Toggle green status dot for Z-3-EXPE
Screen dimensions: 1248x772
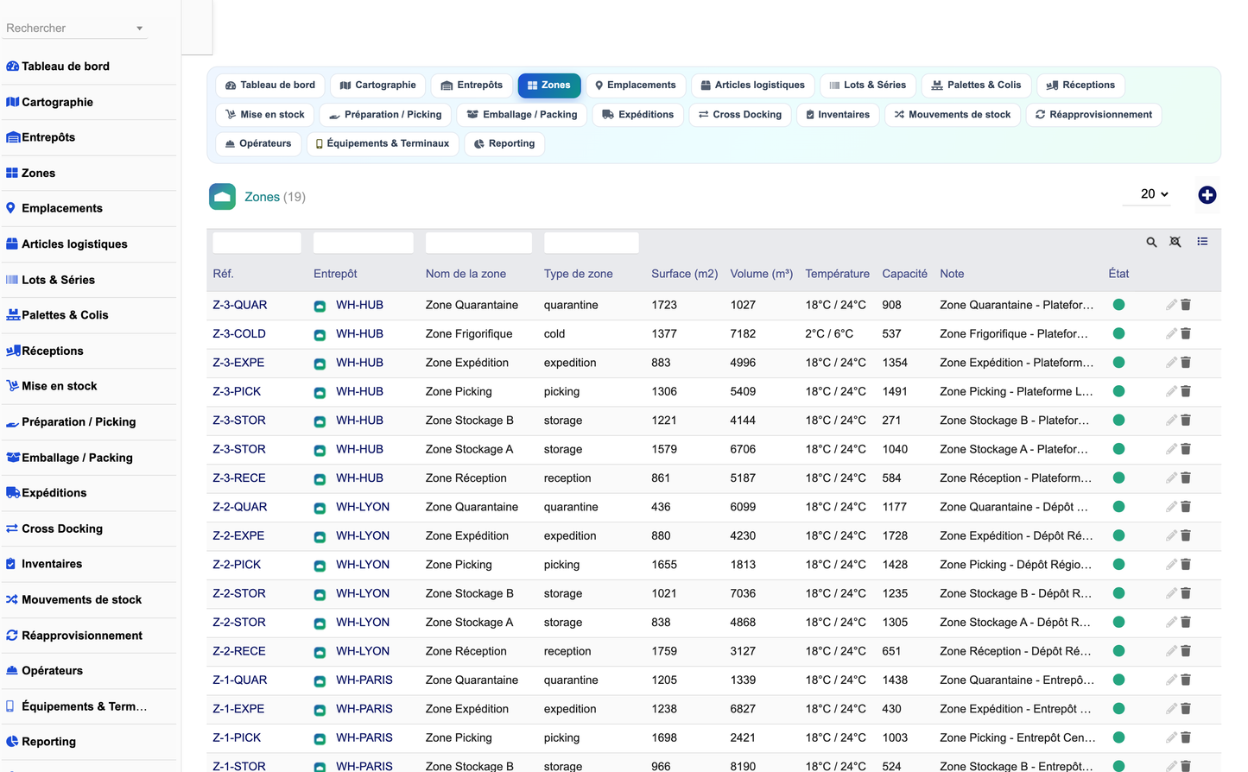(1118, 363)
